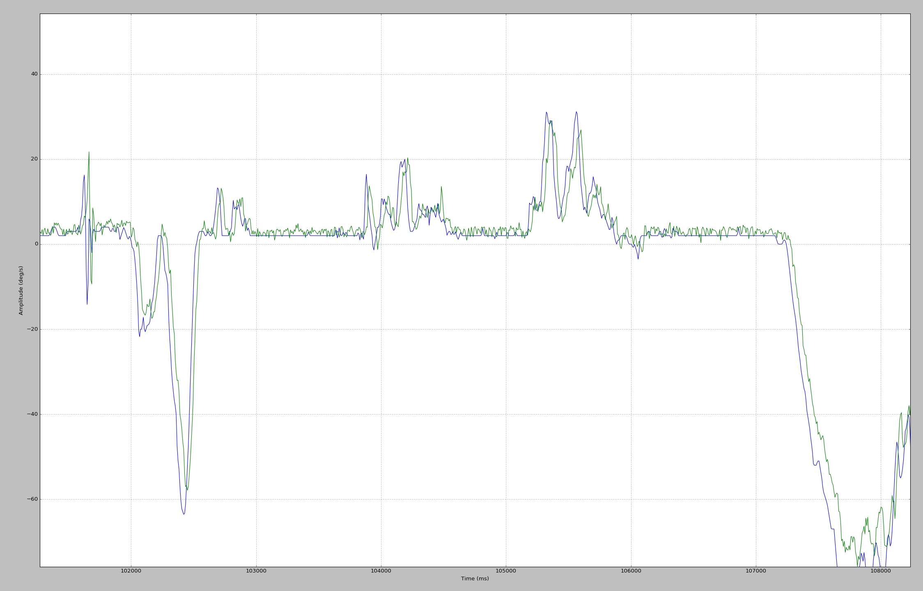This screenshot has width=923, height=591.
Task: Click the 108000 x-axis tick label
Action: click(881, 571)
